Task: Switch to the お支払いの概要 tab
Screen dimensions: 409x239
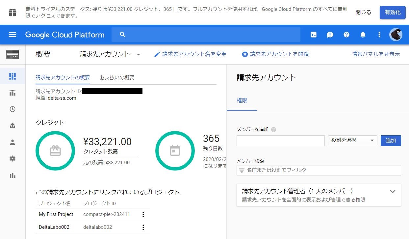Action: (x=117, y=78)
